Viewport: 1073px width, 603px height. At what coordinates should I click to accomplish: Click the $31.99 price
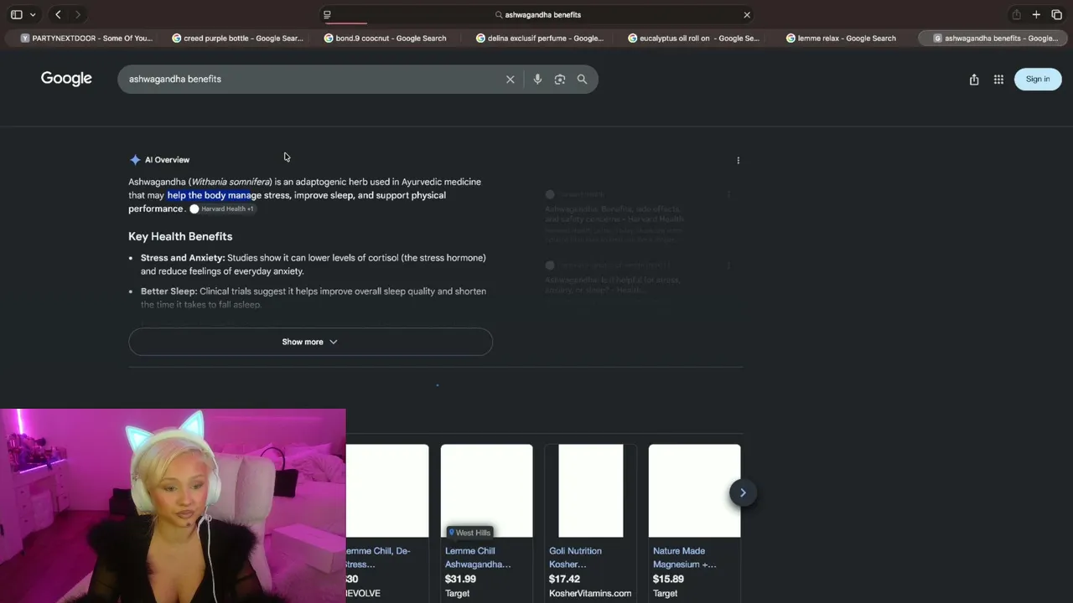point(460,579)
